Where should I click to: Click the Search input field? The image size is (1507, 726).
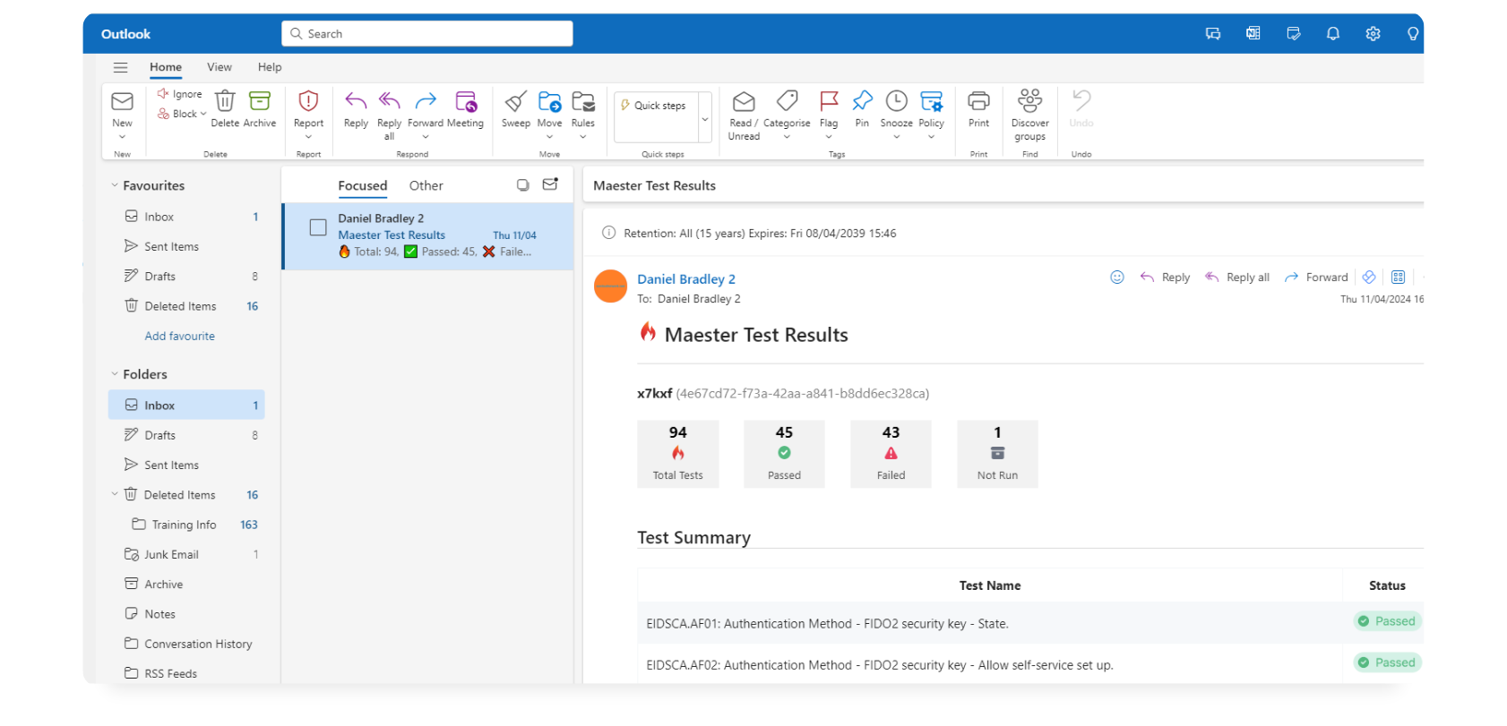pyautogui.click(x=427, y=34)
